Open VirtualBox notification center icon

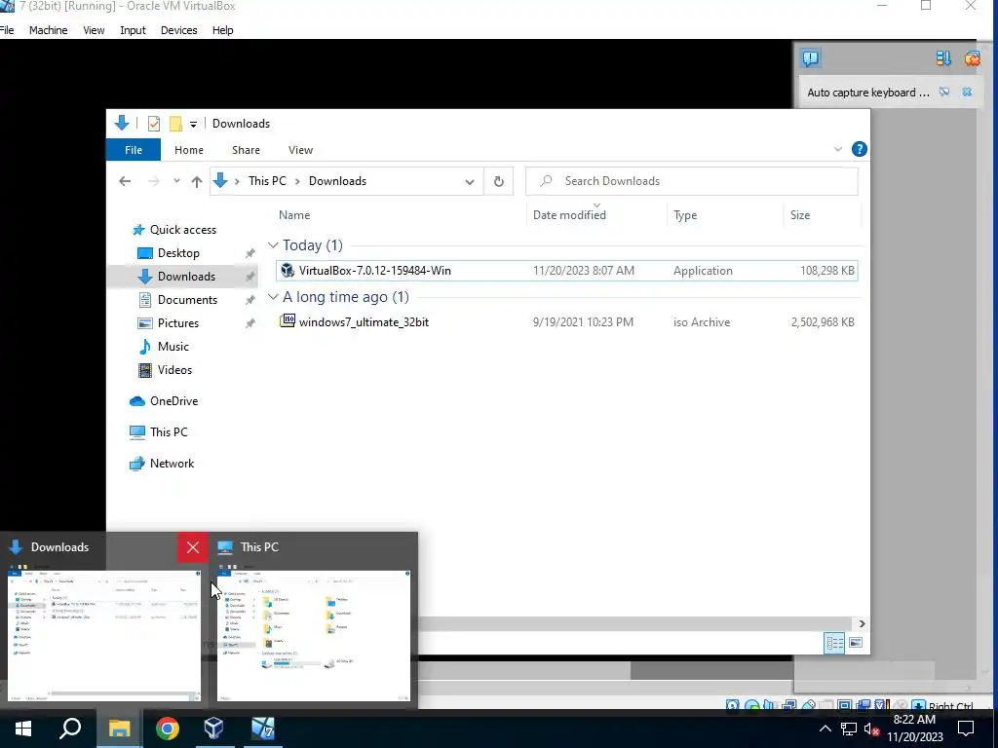pos(810,58)
